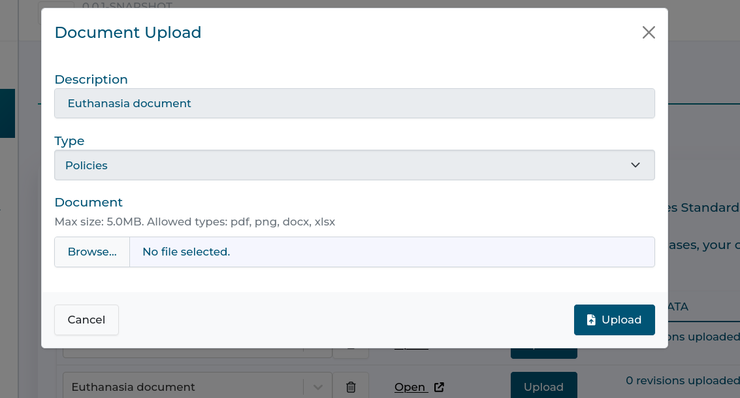740x398 pixels.
Task: Click the X icon to close Document Upload
Action: tap(648, 32)
